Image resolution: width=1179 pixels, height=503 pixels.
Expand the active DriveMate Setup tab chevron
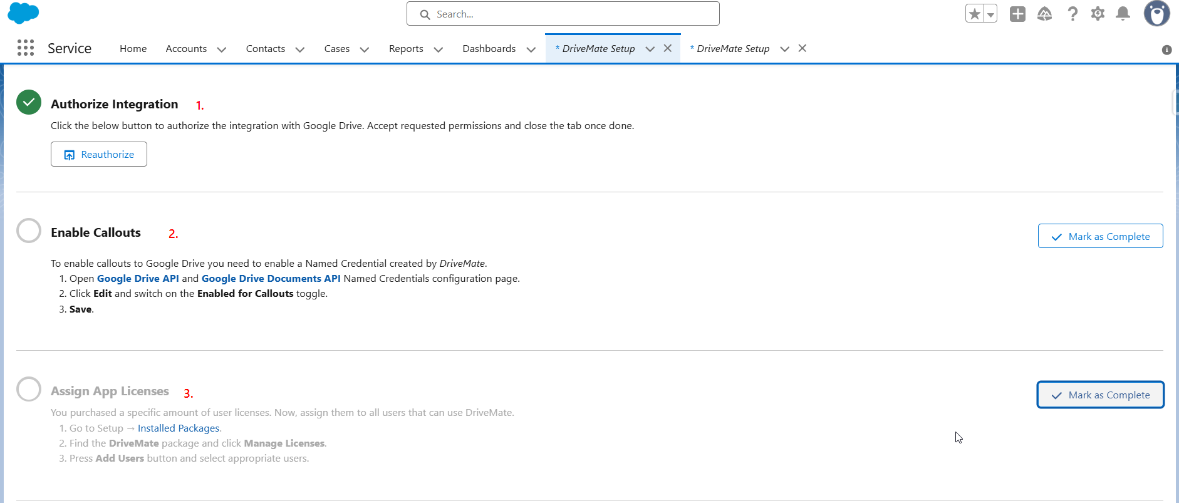tap(650, 49)
